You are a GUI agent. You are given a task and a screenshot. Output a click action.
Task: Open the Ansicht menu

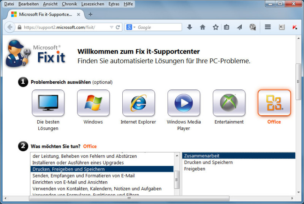(x=50, y=4)
